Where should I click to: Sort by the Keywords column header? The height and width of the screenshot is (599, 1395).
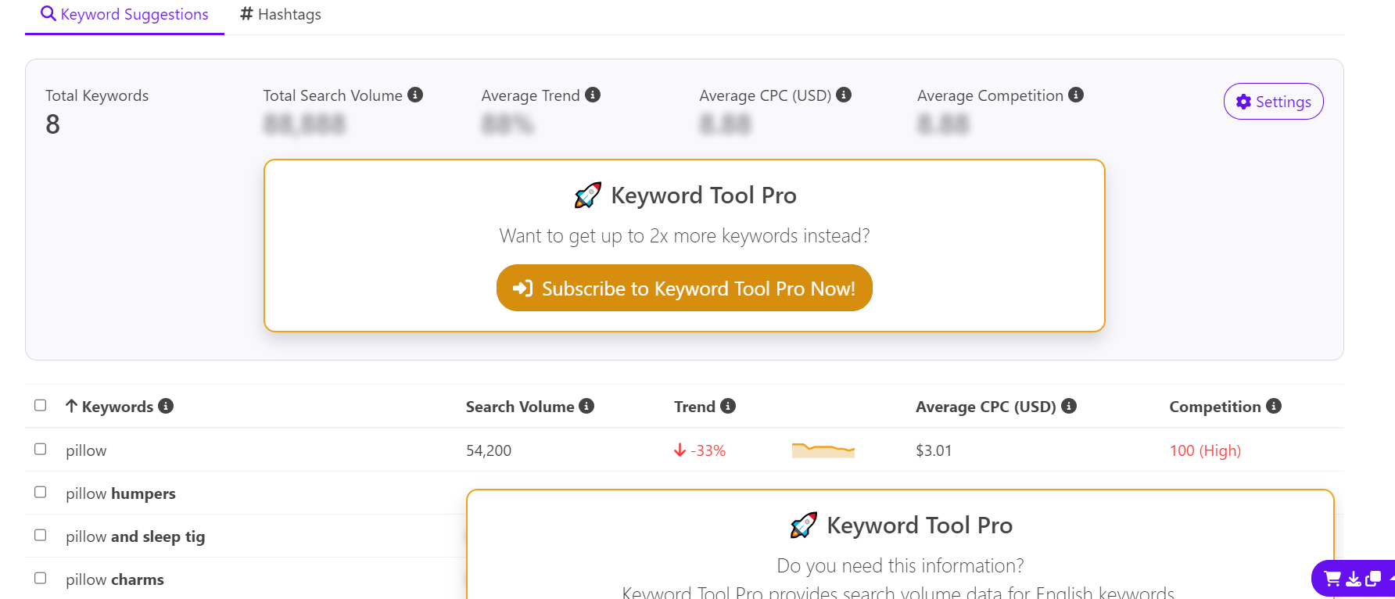[109, 407]
